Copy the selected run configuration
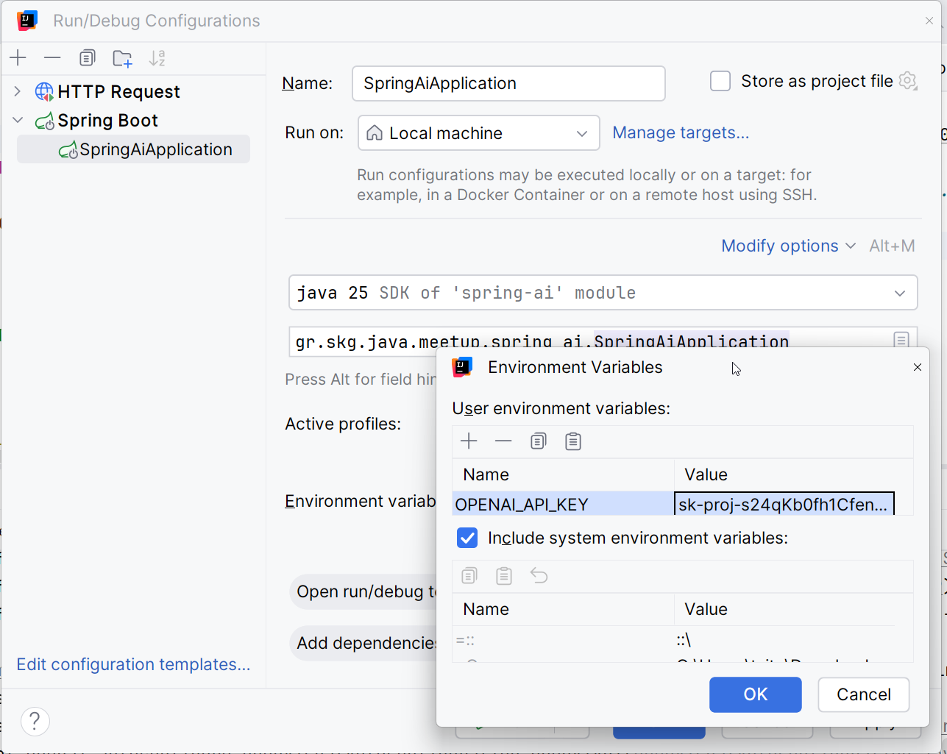Image resolution: width=947 pixels, height=754 pixels. [88, 58]
